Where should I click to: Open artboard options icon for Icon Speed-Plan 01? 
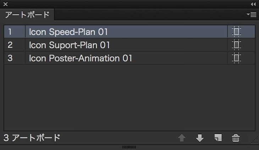tap(236, 32)
